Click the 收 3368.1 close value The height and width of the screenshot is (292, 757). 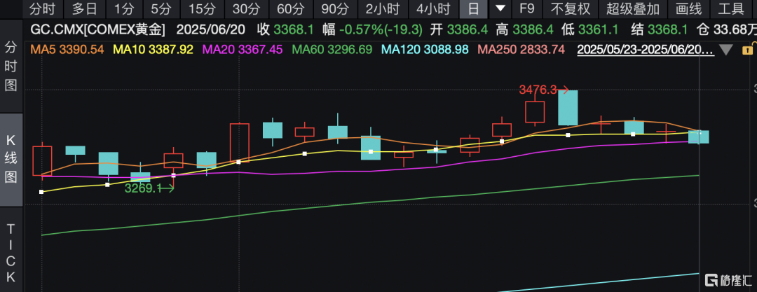point(287,30)
